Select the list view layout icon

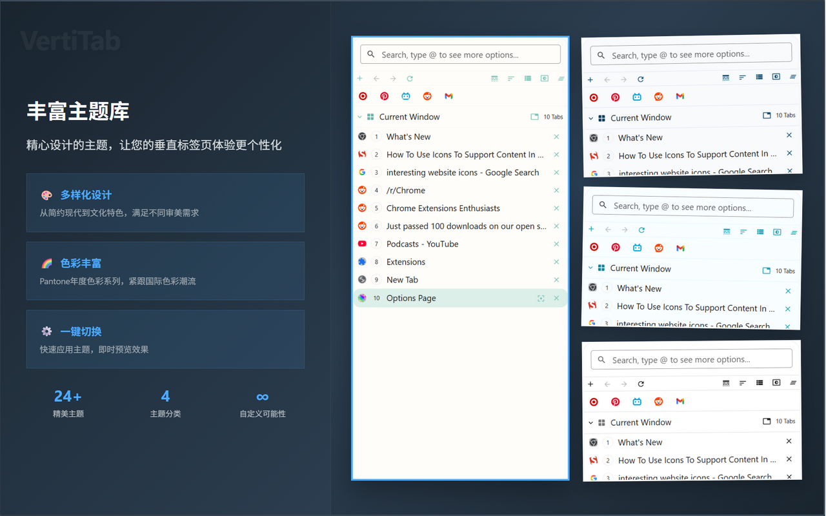tap(527, 78)
